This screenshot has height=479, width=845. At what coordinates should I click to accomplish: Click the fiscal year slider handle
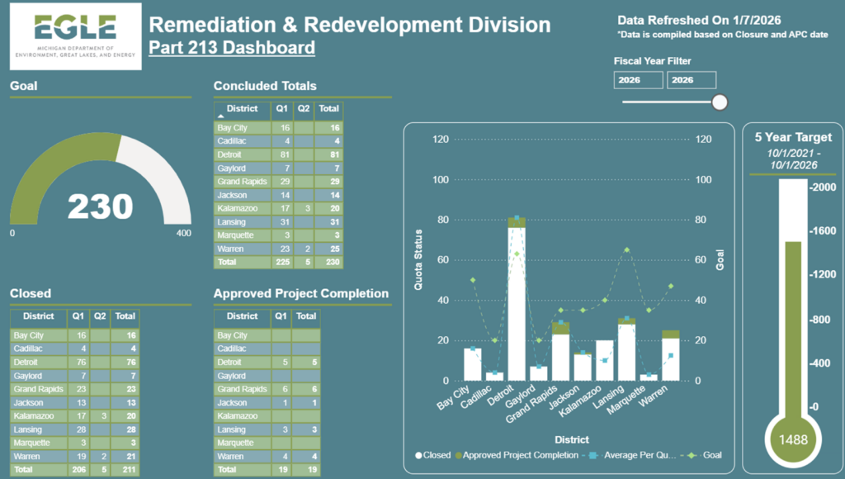[719, 102]
